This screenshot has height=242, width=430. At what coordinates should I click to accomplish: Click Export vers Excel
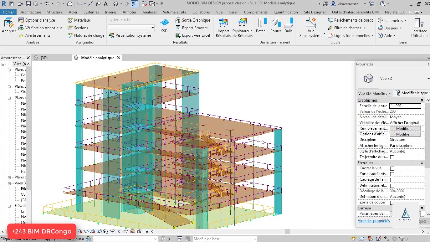(x=193, y=35)
